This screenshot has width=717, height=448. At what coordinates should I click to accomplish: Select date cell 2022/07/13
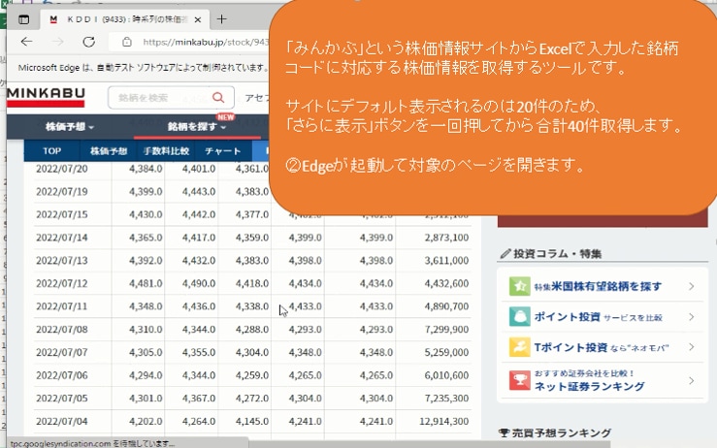[62, 261]
